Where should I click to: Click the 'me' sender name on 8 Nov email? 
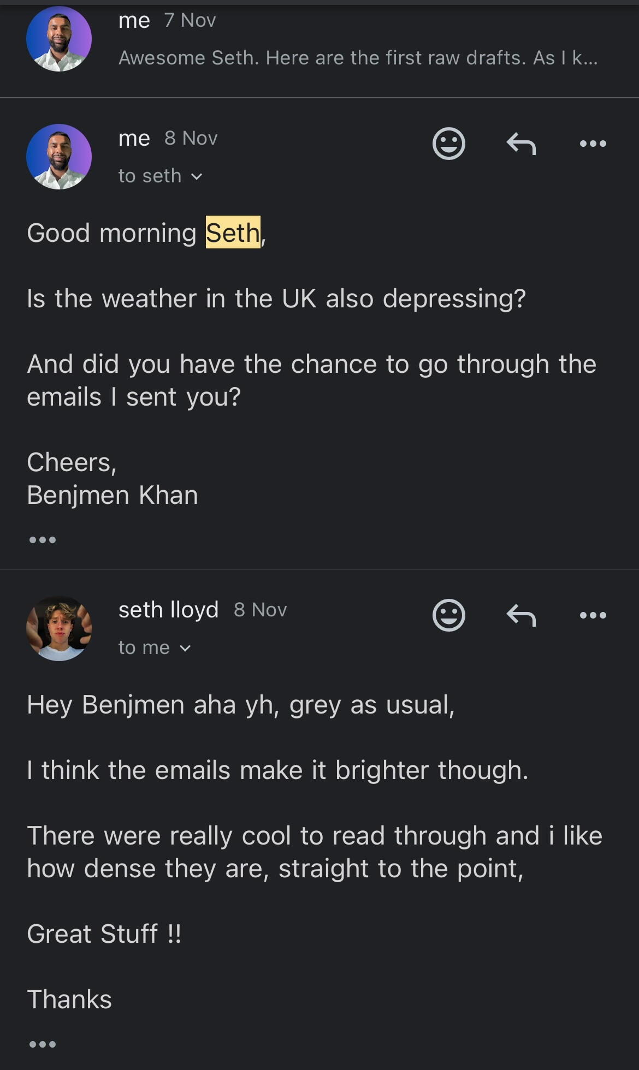(x=134, y=138)
